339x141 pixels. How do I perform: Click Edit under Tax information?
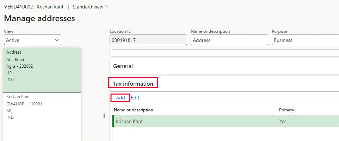click(x=135, y=98)
